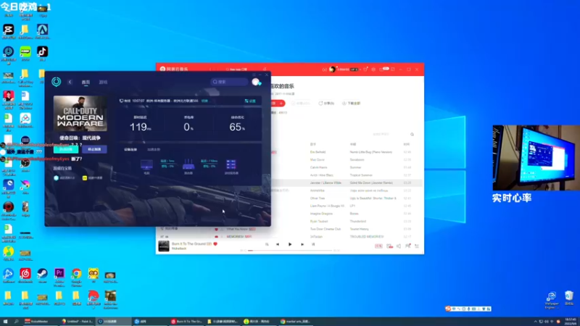Image resolution: width=580 pixels, height=326 pixels.
Task: Click the router device icon in accelerator
Action: (x=188, y=165)
